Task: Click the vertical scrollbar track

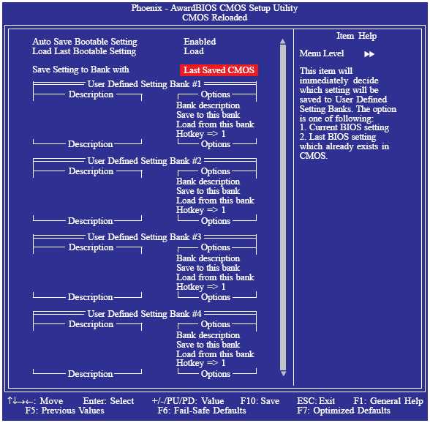Action: [x=283, y=208]
